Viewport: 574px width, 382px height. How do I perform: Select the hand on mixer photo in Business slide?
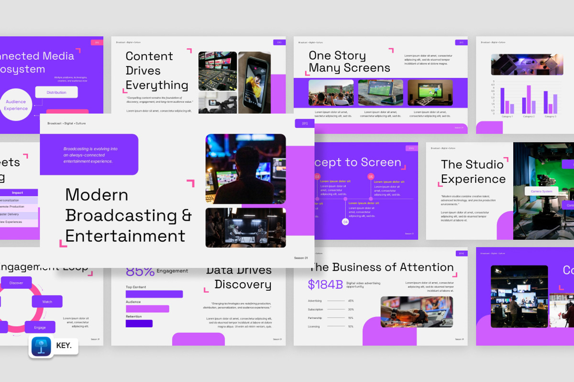pyautogui.click(x=417, y=312)
